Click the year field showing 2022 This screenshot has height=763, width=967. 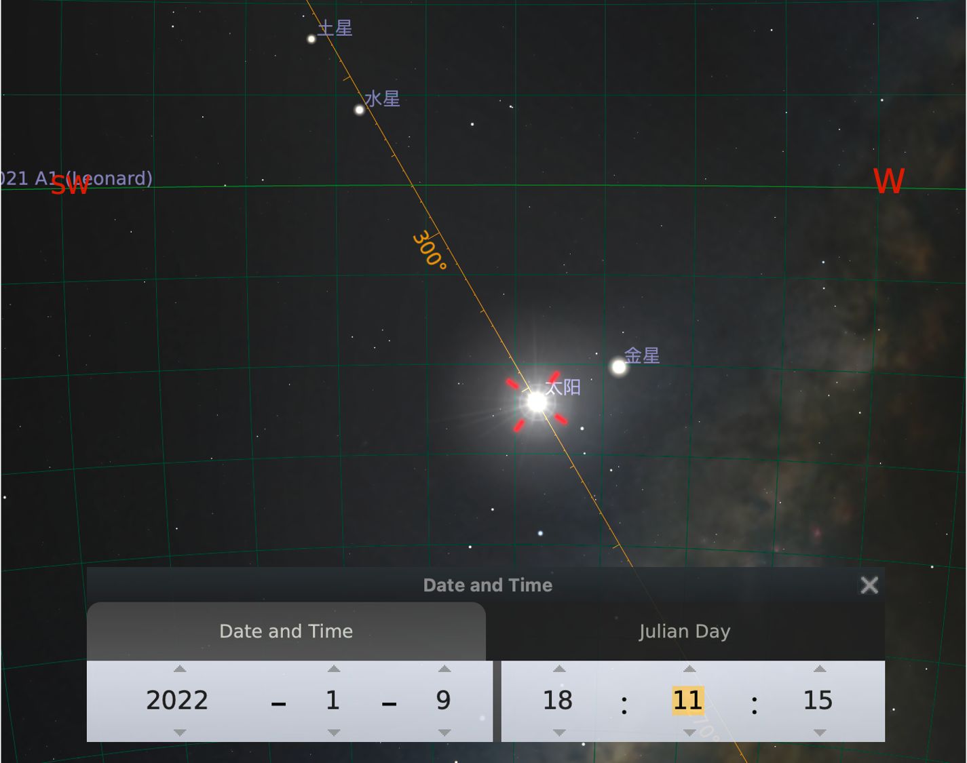(177, 701)
